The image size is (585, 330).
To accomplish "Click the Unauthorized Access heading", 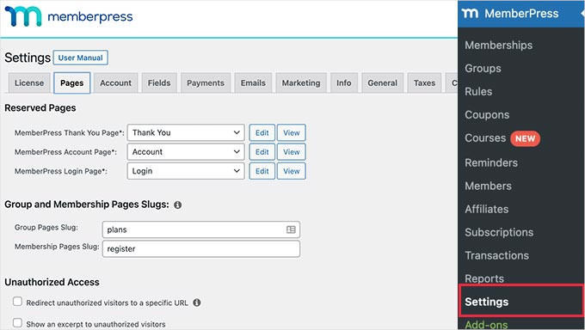I will [52, 282].
